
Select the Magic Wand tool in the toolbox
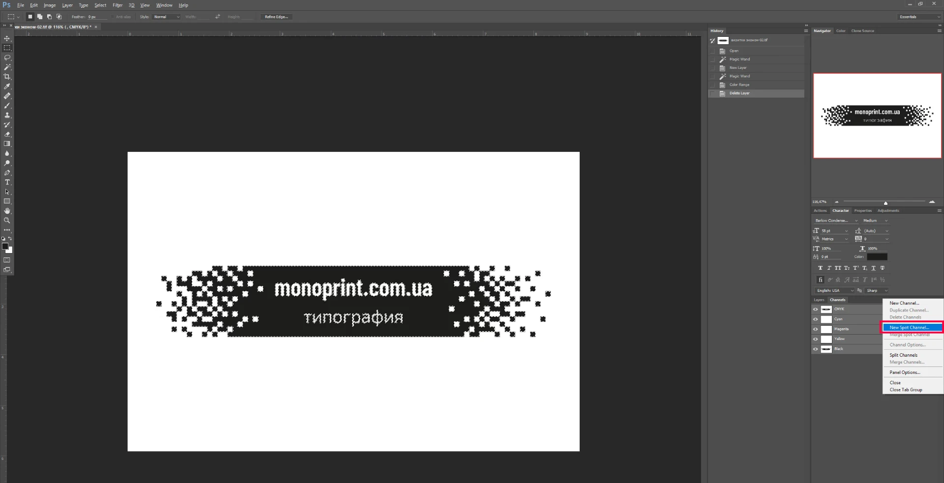point(7,67)
